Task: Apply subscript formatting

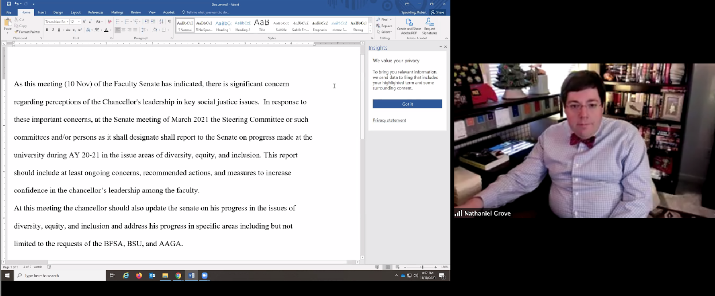Action: tap(74, 30)
